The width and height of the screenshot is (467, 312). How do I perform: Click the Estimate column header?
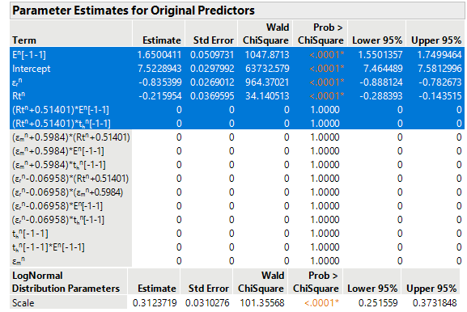click(161, 40)
